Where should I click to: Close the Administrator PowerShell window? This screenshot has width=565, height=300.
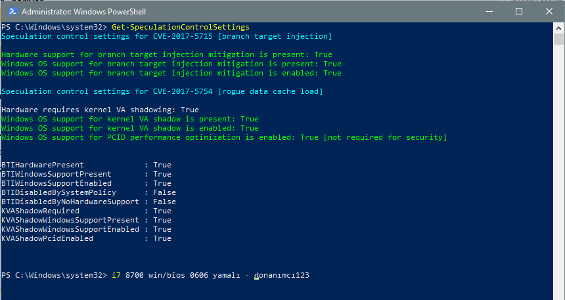pos(549,12)
